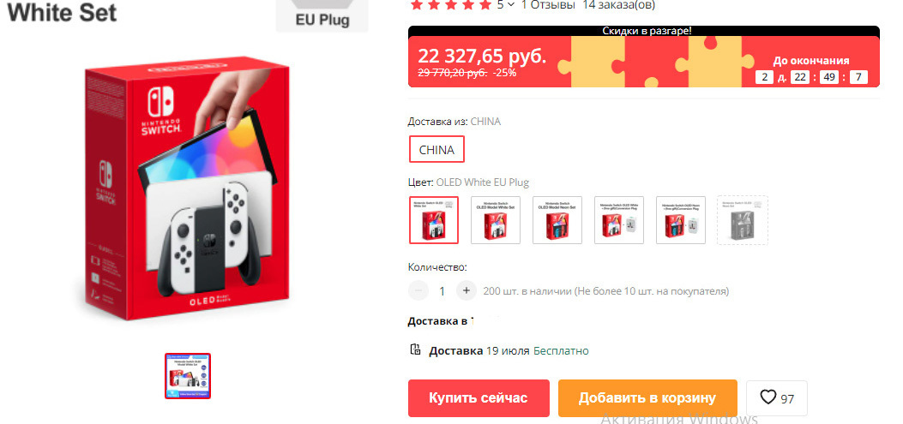This screenshot has height=424, width=903.
Task: Expand the rating dropdown chevron next to 5
Action: 511,5
